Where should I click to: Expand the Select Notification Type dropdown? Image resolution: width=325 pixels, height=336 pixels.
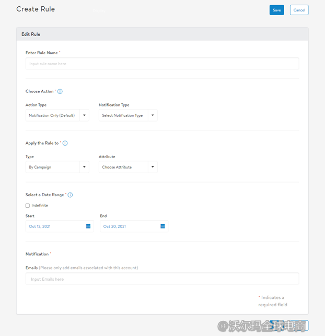coord(127,115)
